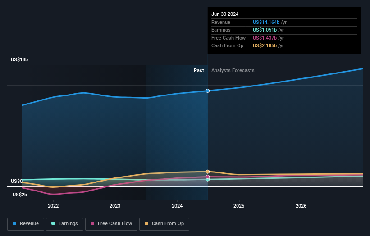Click the Revenue data point on the chart
Image resolution: width=370 pixels, height=236 pixels.
(x=208, y=91)
